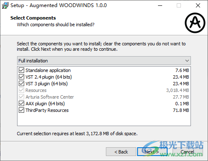Click the VST 3 plugin (64 bits) label
This screenshot has height=161, width=208.
click(x=47, y=84)
